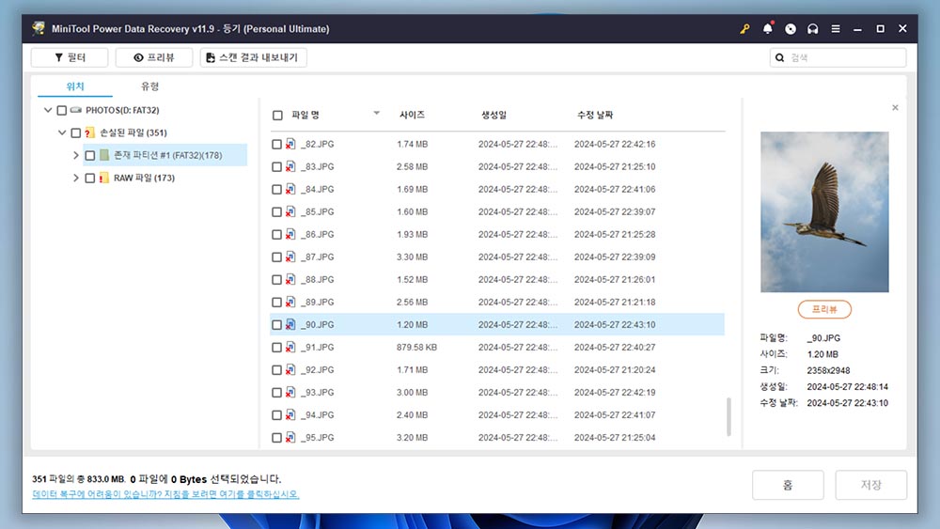Click the lost files folder icon
Screen dimensions: 940x529
pyautogui.click(x=89, y=132)
